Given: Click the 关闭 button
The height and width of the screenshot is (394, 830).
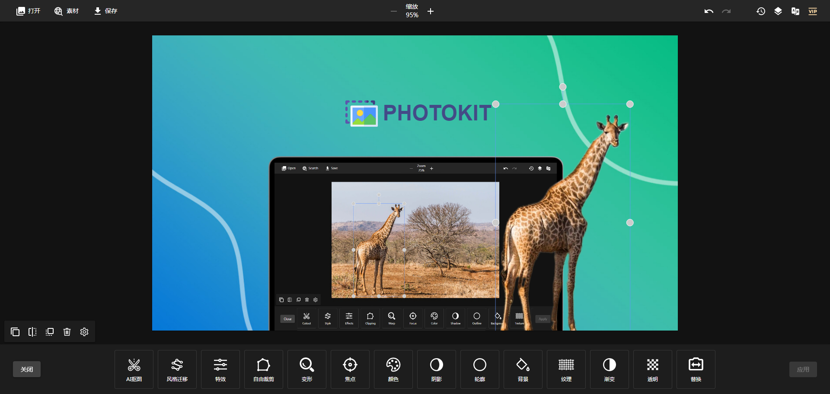Looking at the screenshot, I should pos(27,369).
